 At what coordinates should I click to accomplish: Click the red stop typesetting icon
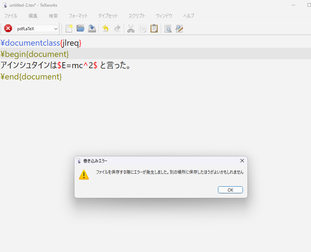pyautogui.click(x=8, y=28)
